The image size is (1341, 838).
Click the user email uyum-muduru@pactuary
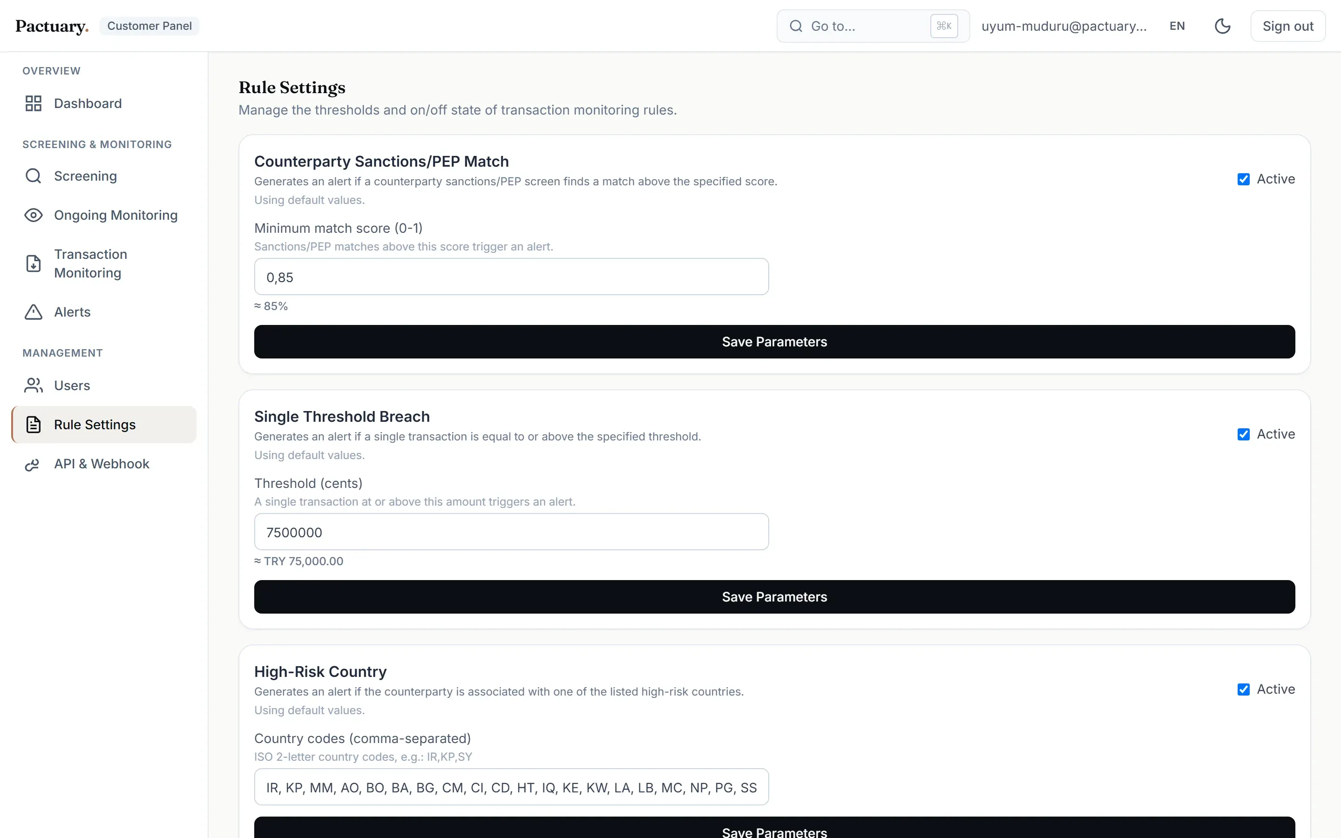click(1064, 26)
